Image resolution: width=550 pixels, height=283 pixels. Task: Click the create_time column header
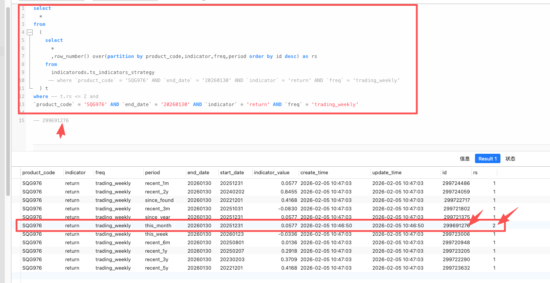pos(315,172)
